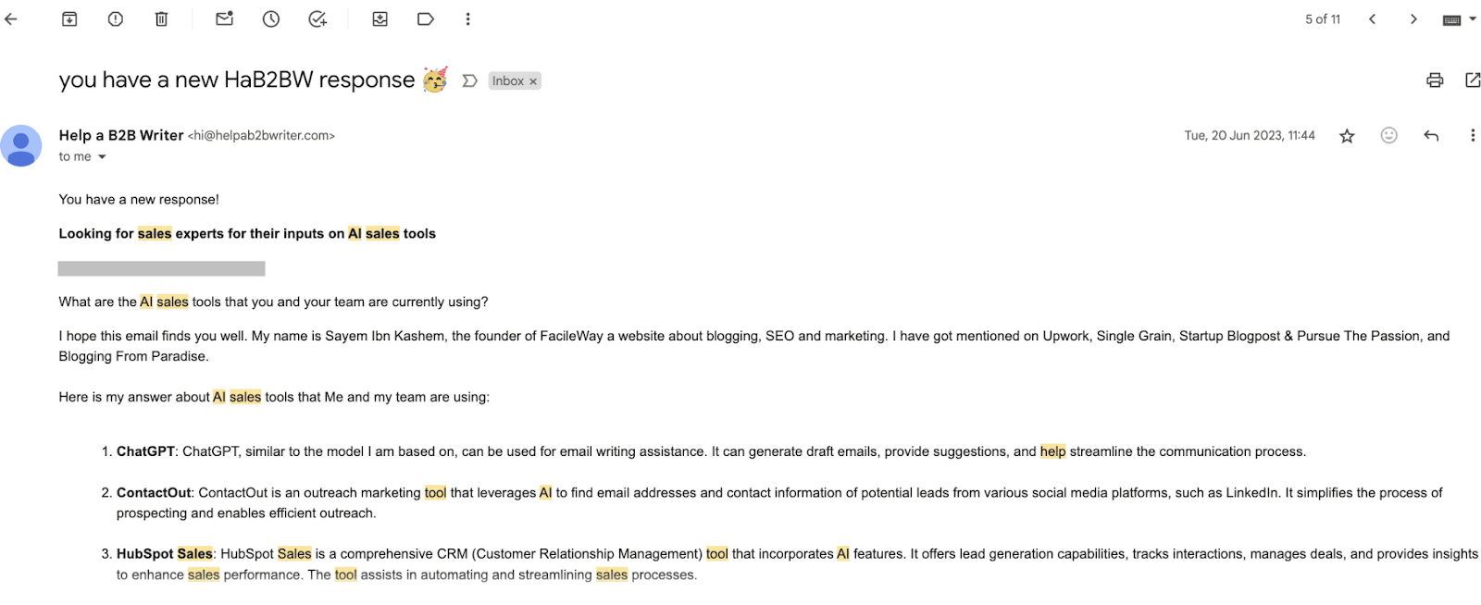Mark the email as unread
This screenshot has height=605, width=1481.
224,19
